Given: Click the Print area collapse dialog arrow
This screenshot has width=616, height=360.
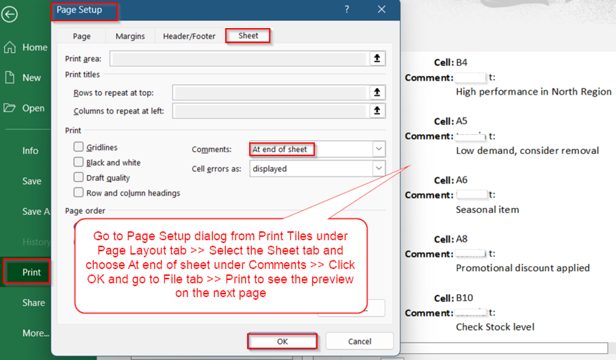Looking at the screenshot, I should click(377, 58).
